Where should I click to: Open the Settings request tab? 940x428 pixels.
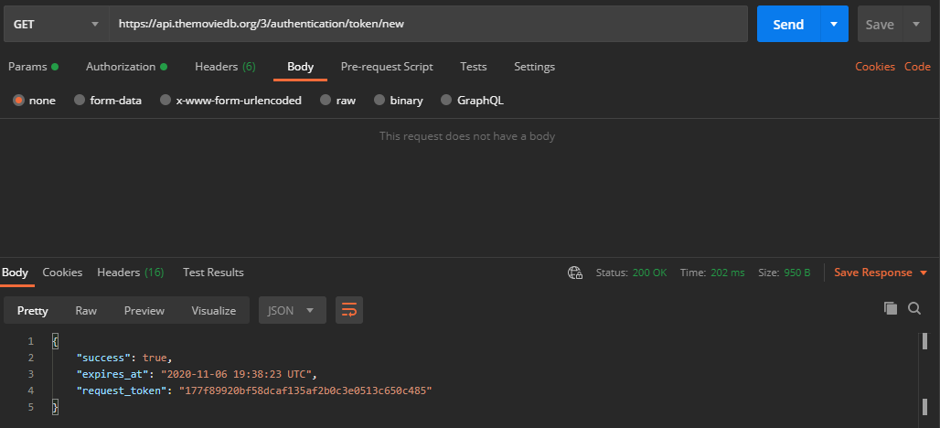pos(534,67)
